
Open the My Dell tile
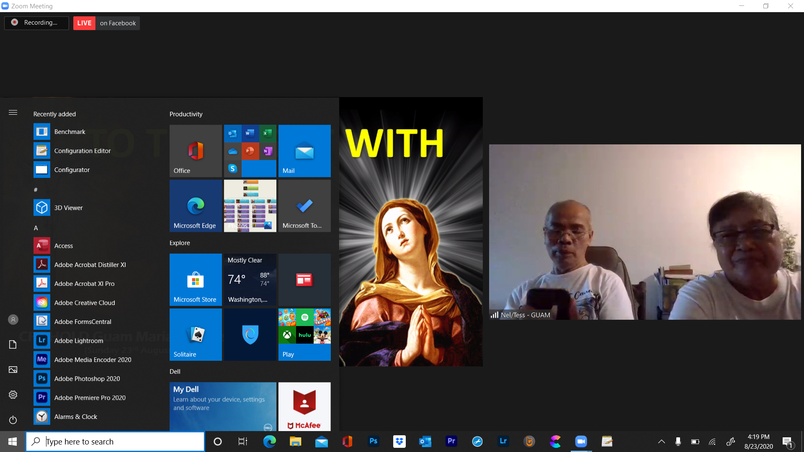point(223,406)
